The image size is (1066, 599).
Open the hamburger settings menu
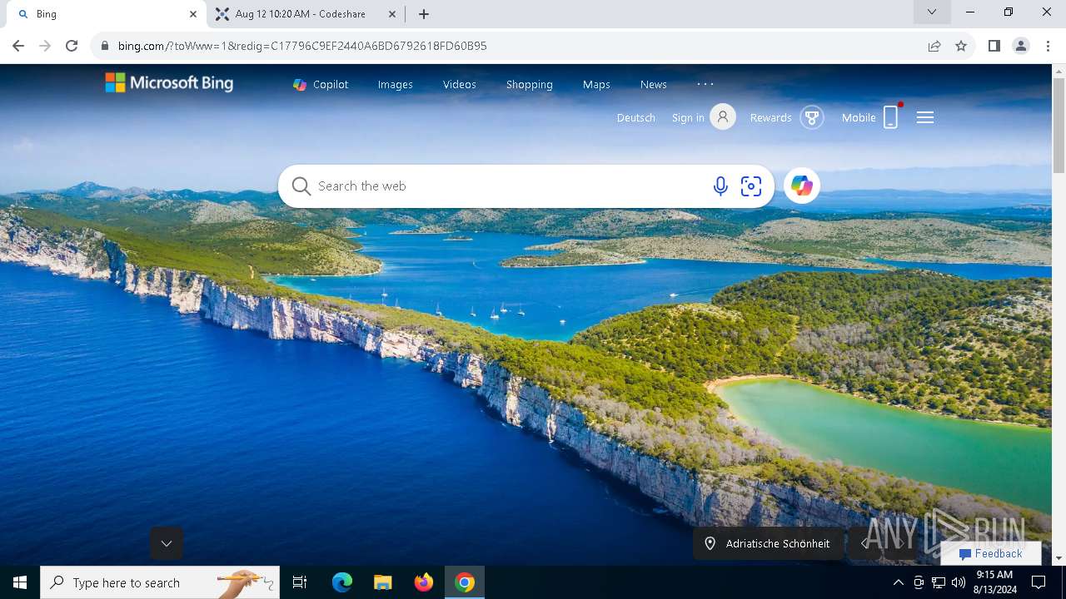(925, 117)
